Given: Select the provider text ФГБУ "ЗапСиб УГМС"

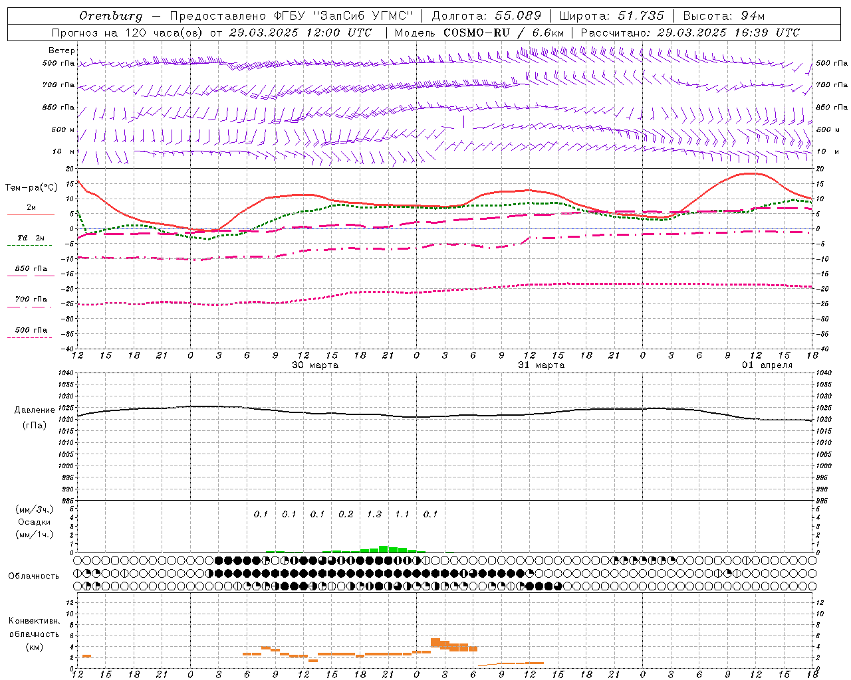Looking at the screenshot, I should pyautogui.click(x=344, y=16).
